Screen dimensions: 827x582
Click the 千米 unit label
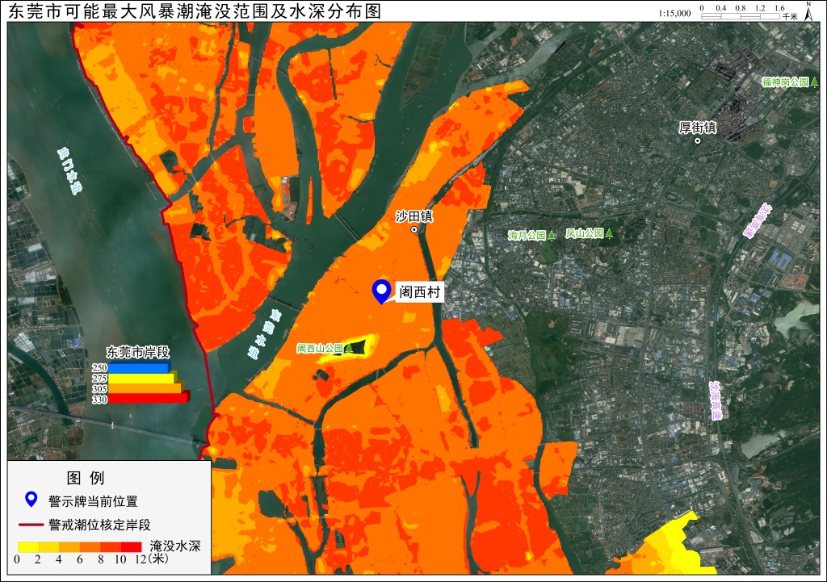click(790, 16)
